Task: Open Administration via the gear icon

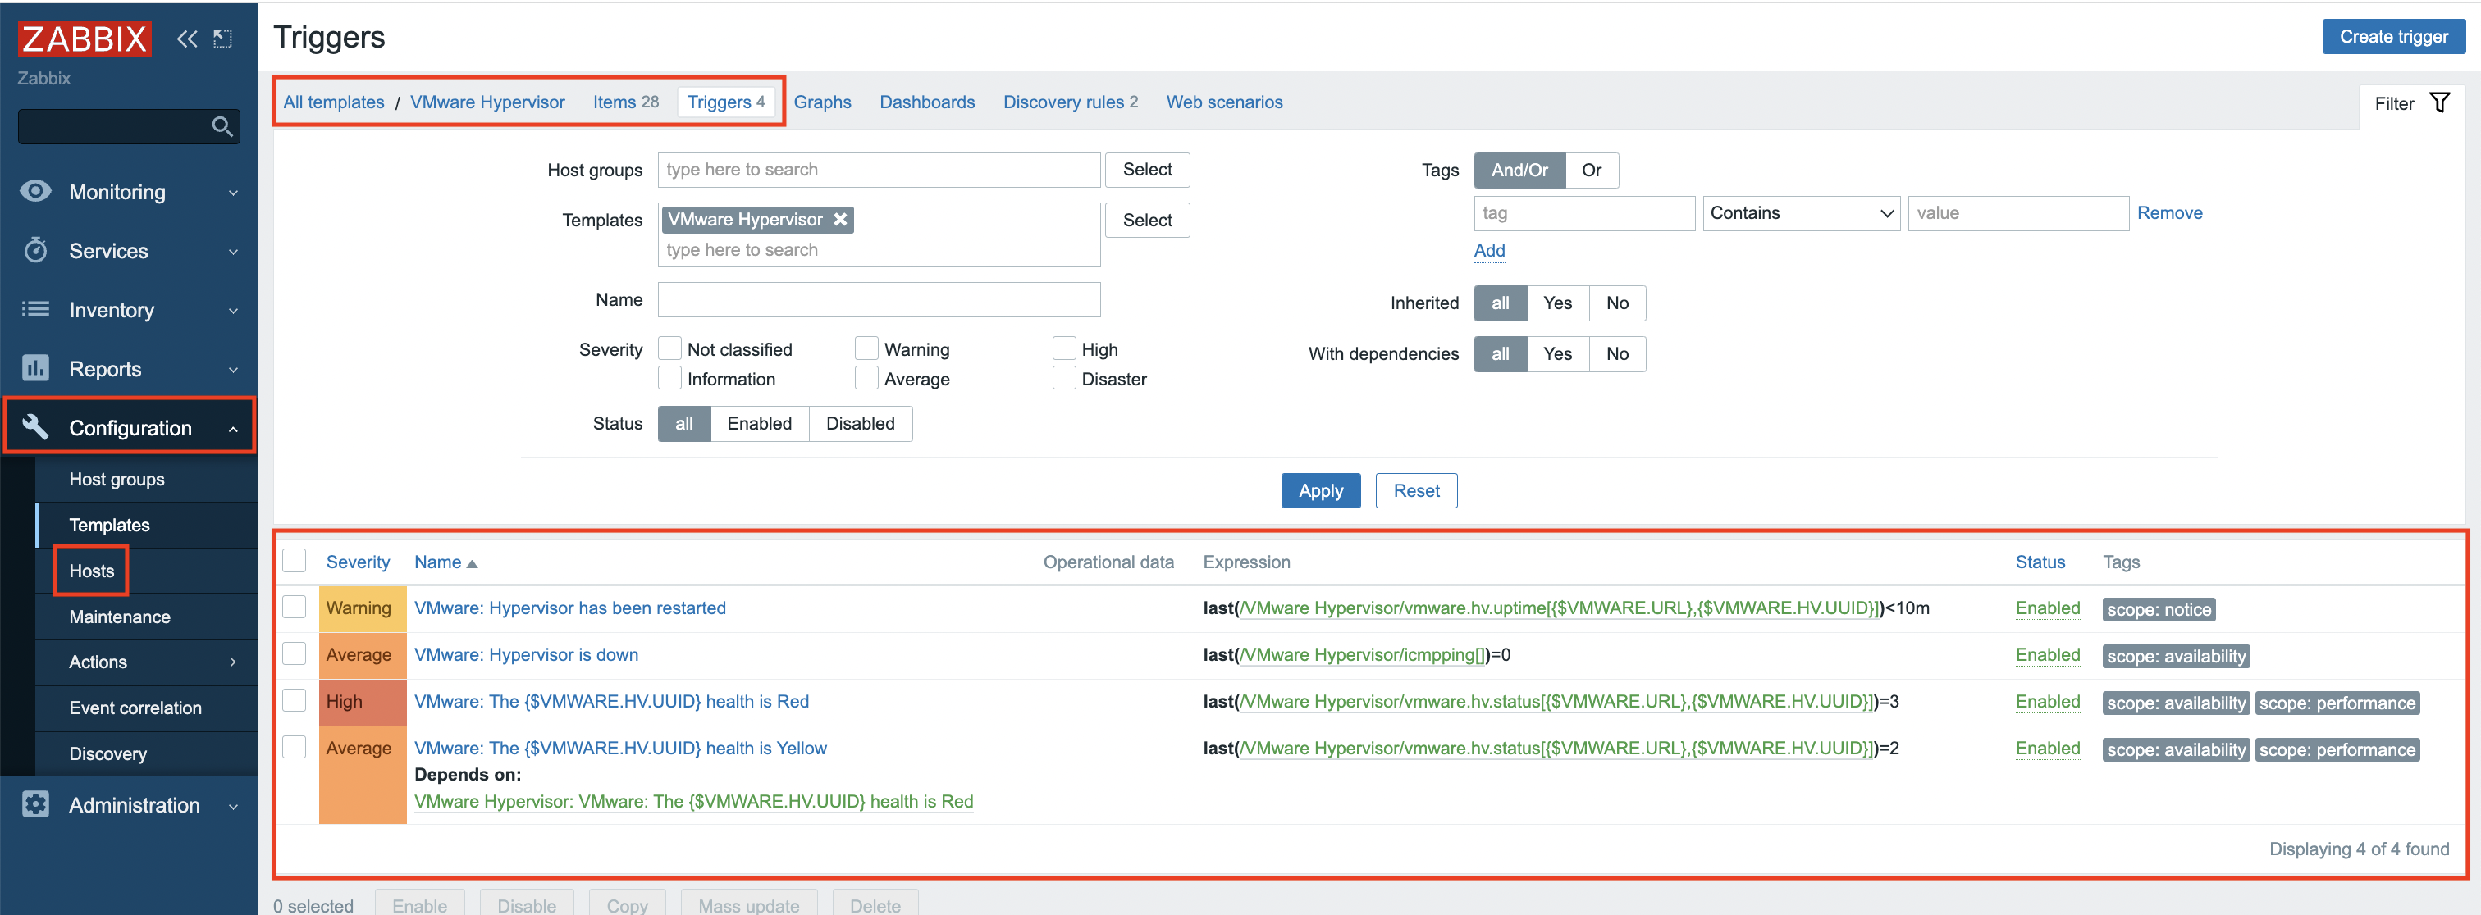Action: 35,804
